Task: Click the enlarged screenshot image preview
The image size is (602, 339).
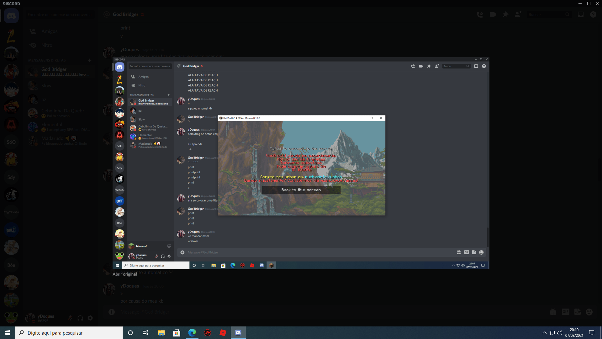Action: [x=301, y=163]
